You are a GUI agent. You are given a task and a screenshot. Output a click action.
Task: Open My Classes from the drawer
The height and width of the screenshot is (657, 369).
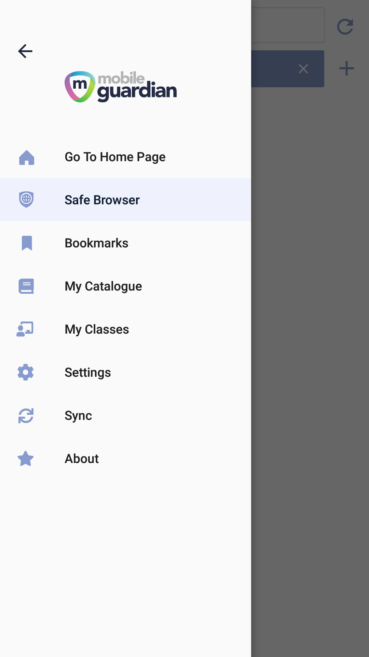pyautogui.click(x=125, y=329)
